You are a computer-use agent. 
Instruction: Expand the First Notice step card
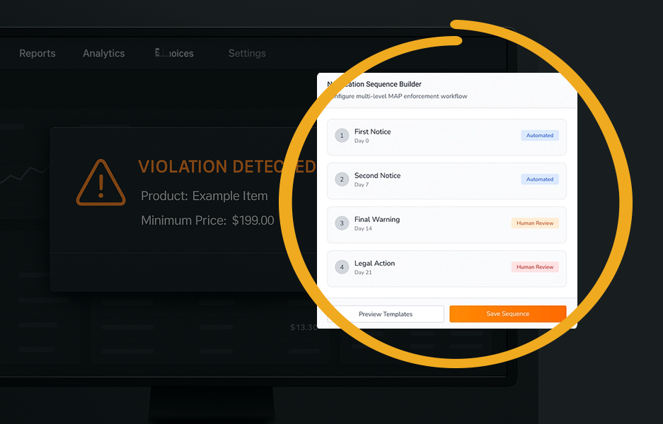[x=446, y=136]
